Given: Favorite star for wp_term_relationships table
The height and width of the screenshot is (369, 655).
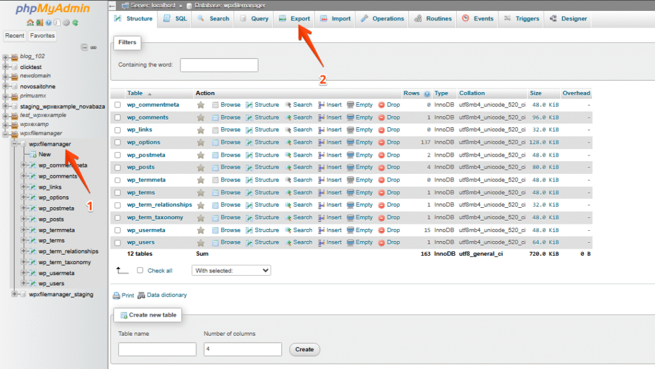Looking at the screenshot, I should click(201, 205).
